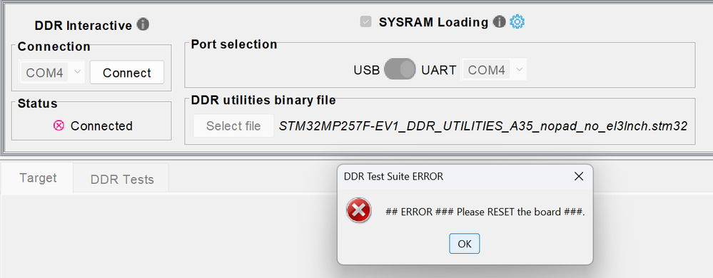The height and width of the screenshot is (278, 713).
Task: Open SYSRAM Loading gear settings
Action: (517, 21)
